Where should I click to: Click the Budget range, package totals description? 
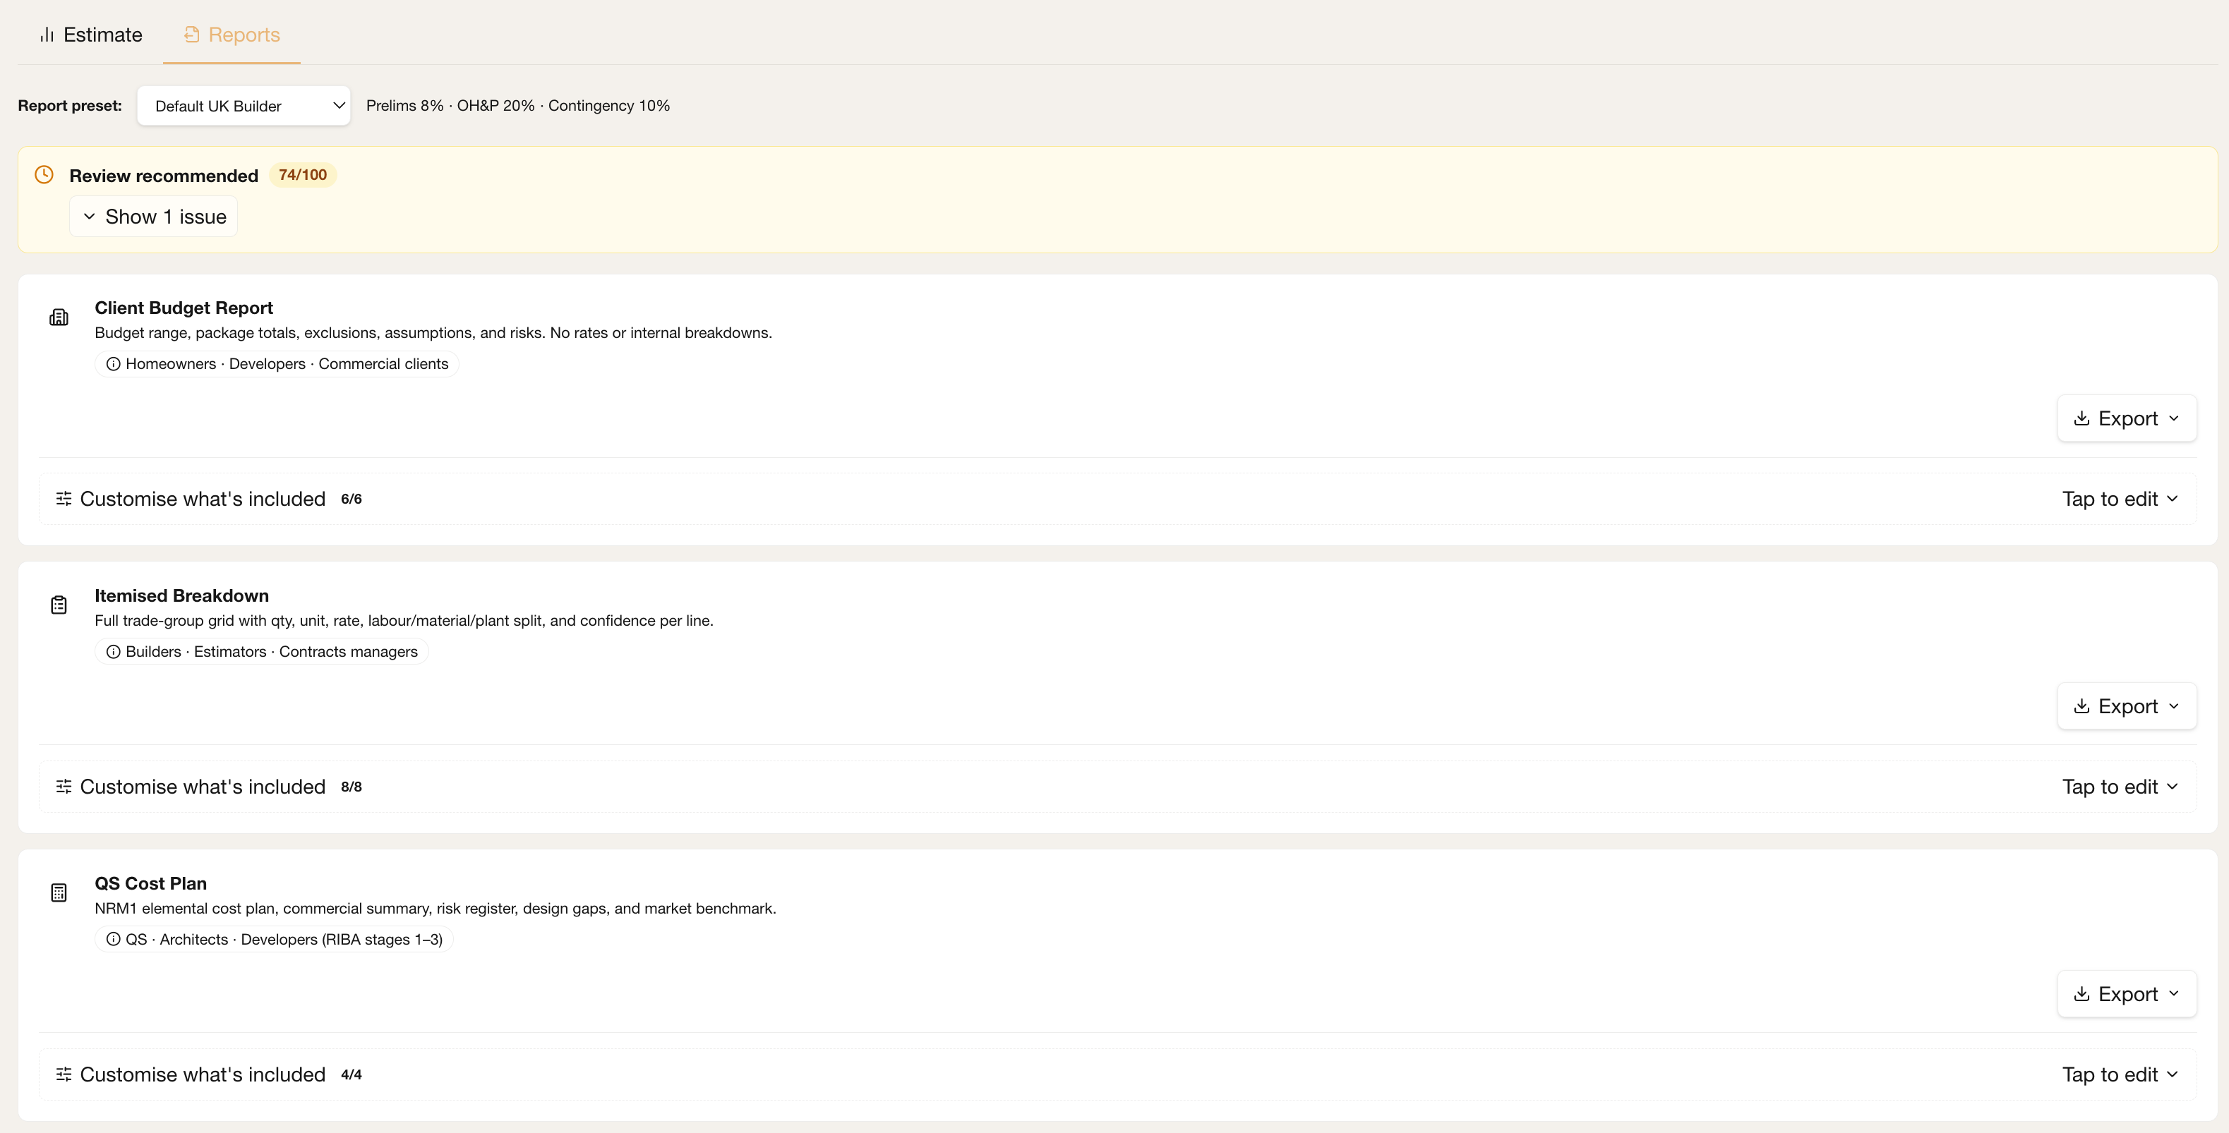pos(433,333)
